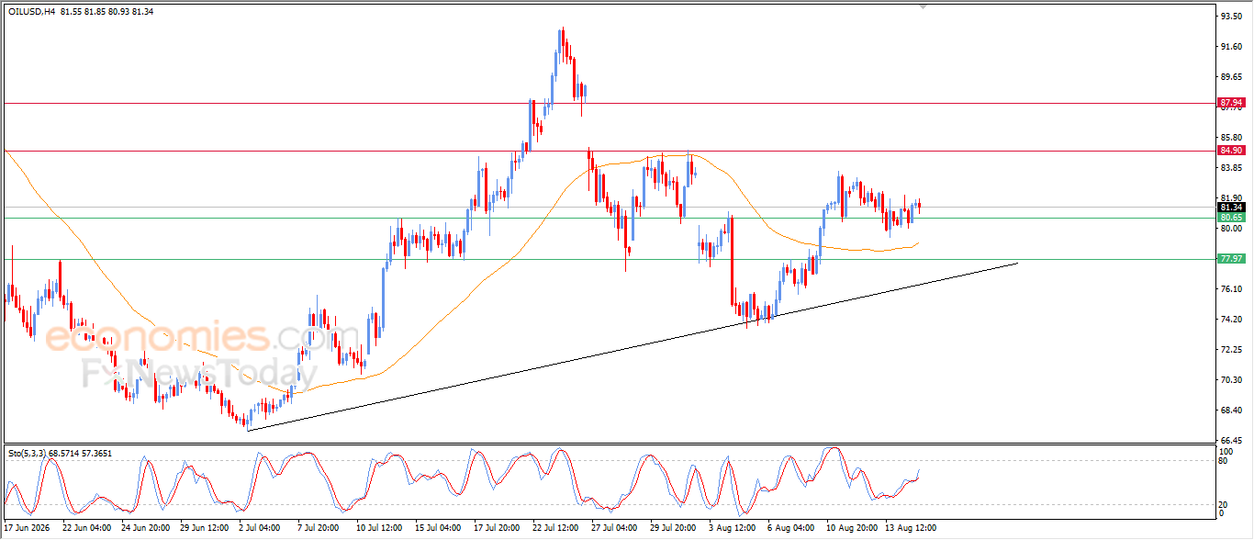The width and height of the screenshot is (1254, 540).
Task: Click the 77.97 green price tag
Action: coord(1231,259)
